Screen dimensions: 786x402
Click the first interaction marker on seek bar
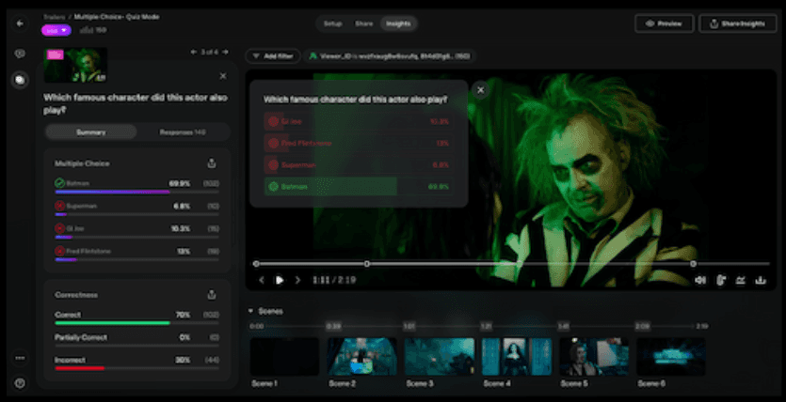(256, 264)
